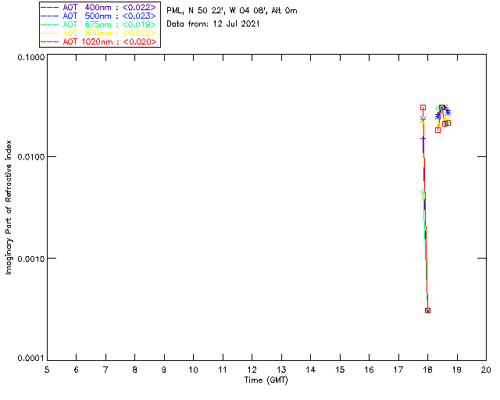Click the x-axis tick label 17

(x=398, y=370)
